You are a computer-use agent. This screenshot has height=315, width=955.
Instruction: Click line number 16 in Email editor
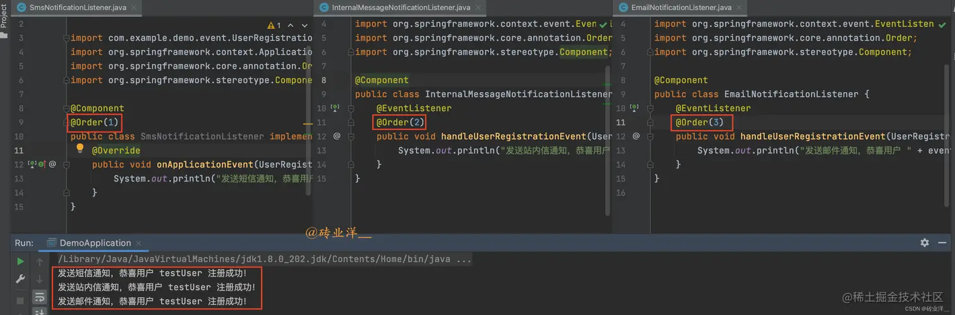[621, 193]
